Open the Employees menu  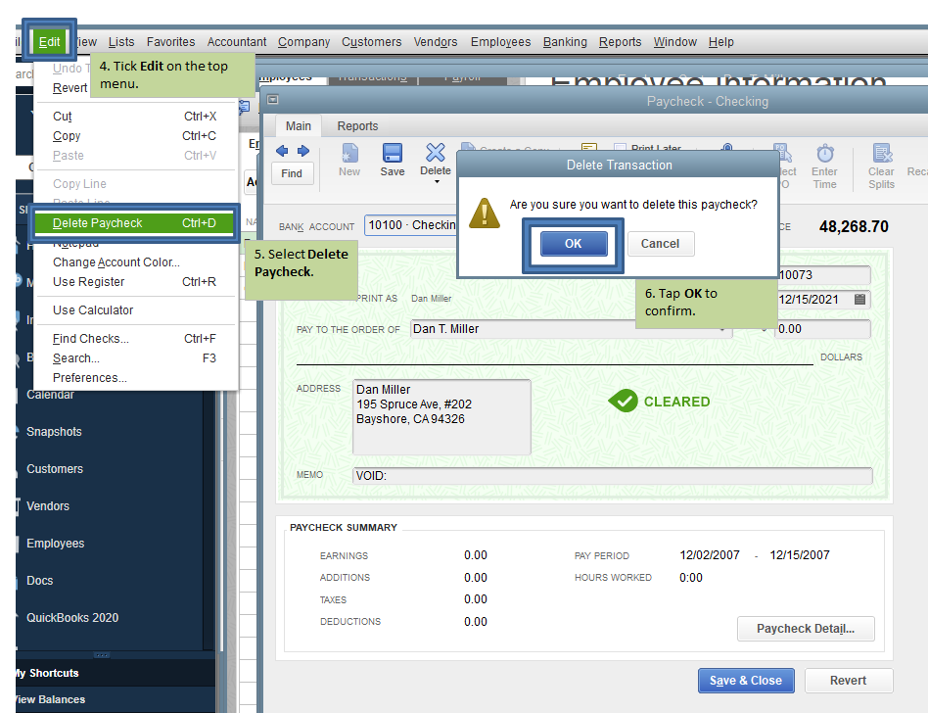pyautogui.click(x=500, y=41)
